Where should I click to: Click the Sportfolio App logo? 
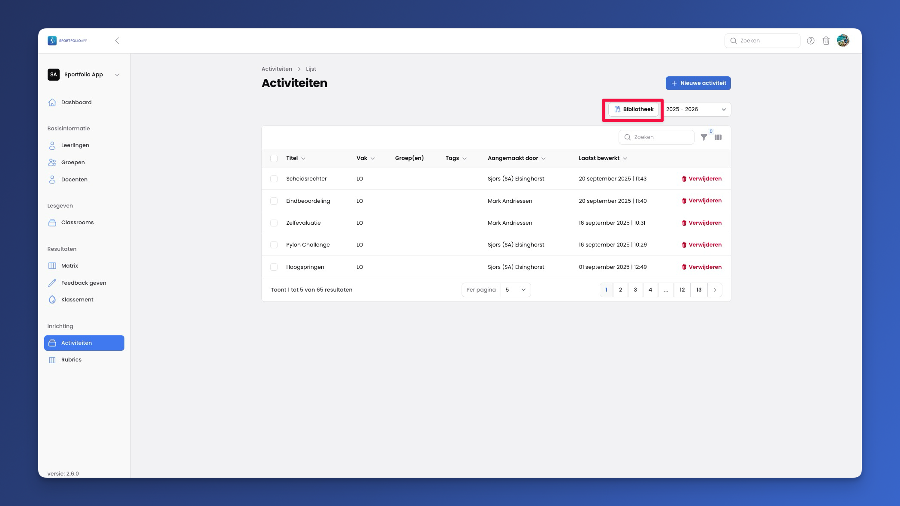tap(67, 41)
